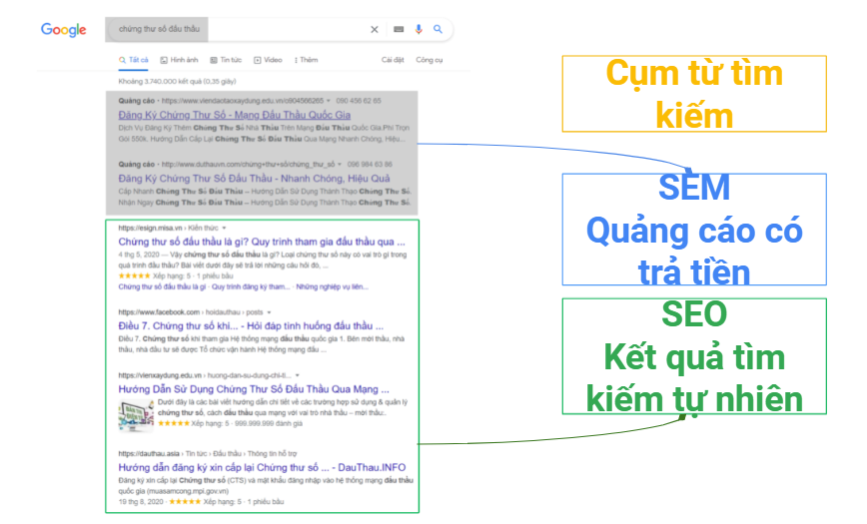The height and width of the screenshot is (524, 867).
Task: Click the phone number '096 984 63 86'
Action: (x=370, y=165)
